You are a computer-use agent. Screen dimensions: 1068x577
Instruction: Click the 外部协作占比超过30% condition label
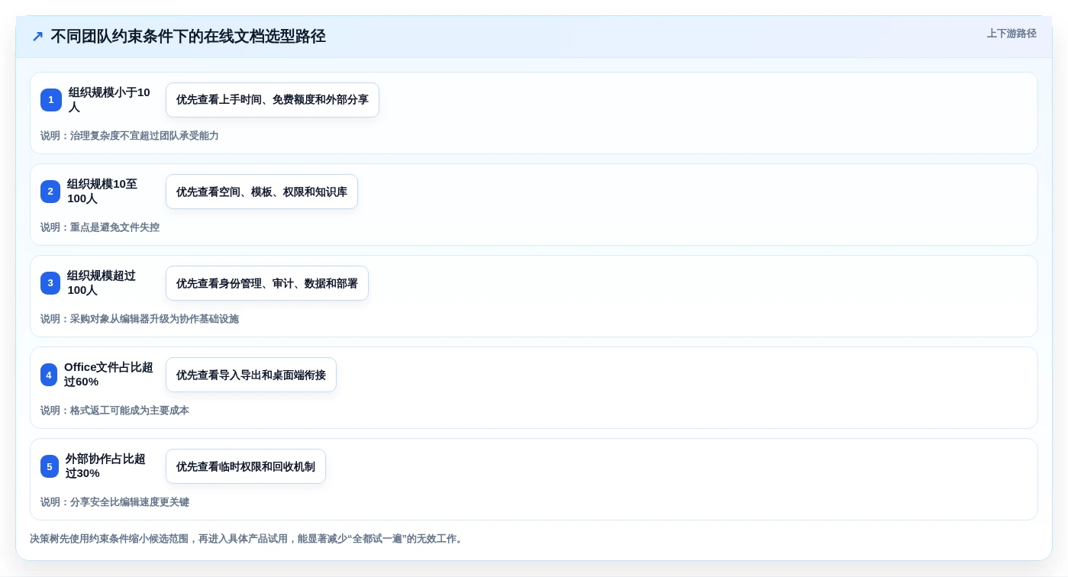pos(105,466)
